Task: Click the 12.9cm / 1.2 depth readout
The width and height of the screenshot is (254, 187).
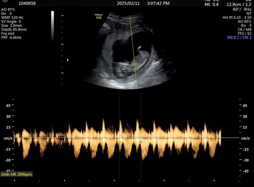Action: (239, 4)
